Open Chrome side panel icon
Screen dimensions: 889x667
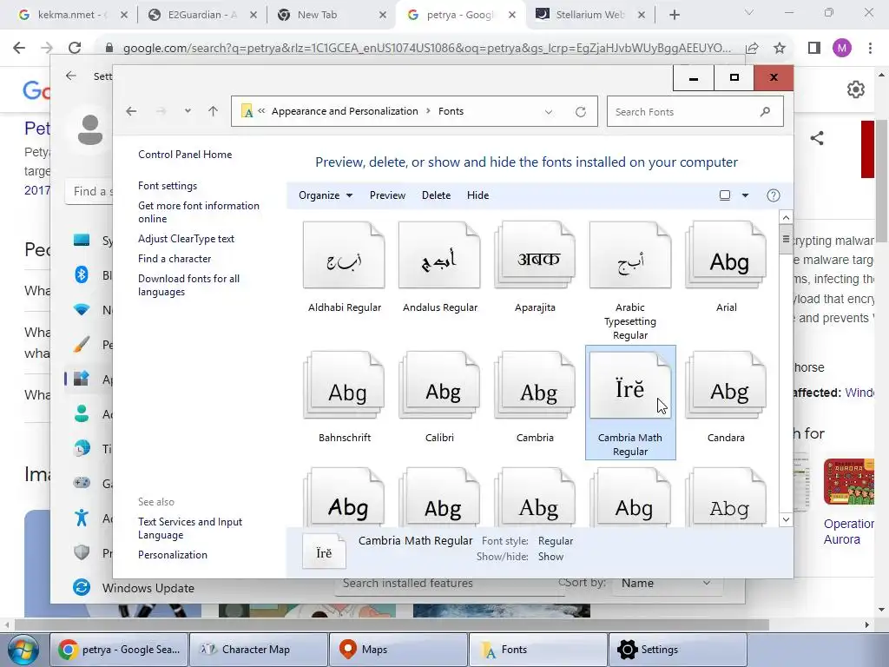814,48
